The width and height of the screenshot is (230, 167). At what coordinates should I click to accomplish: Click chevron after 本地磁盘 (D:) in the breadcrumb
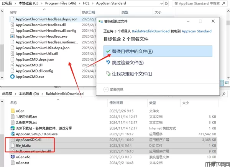42,94
